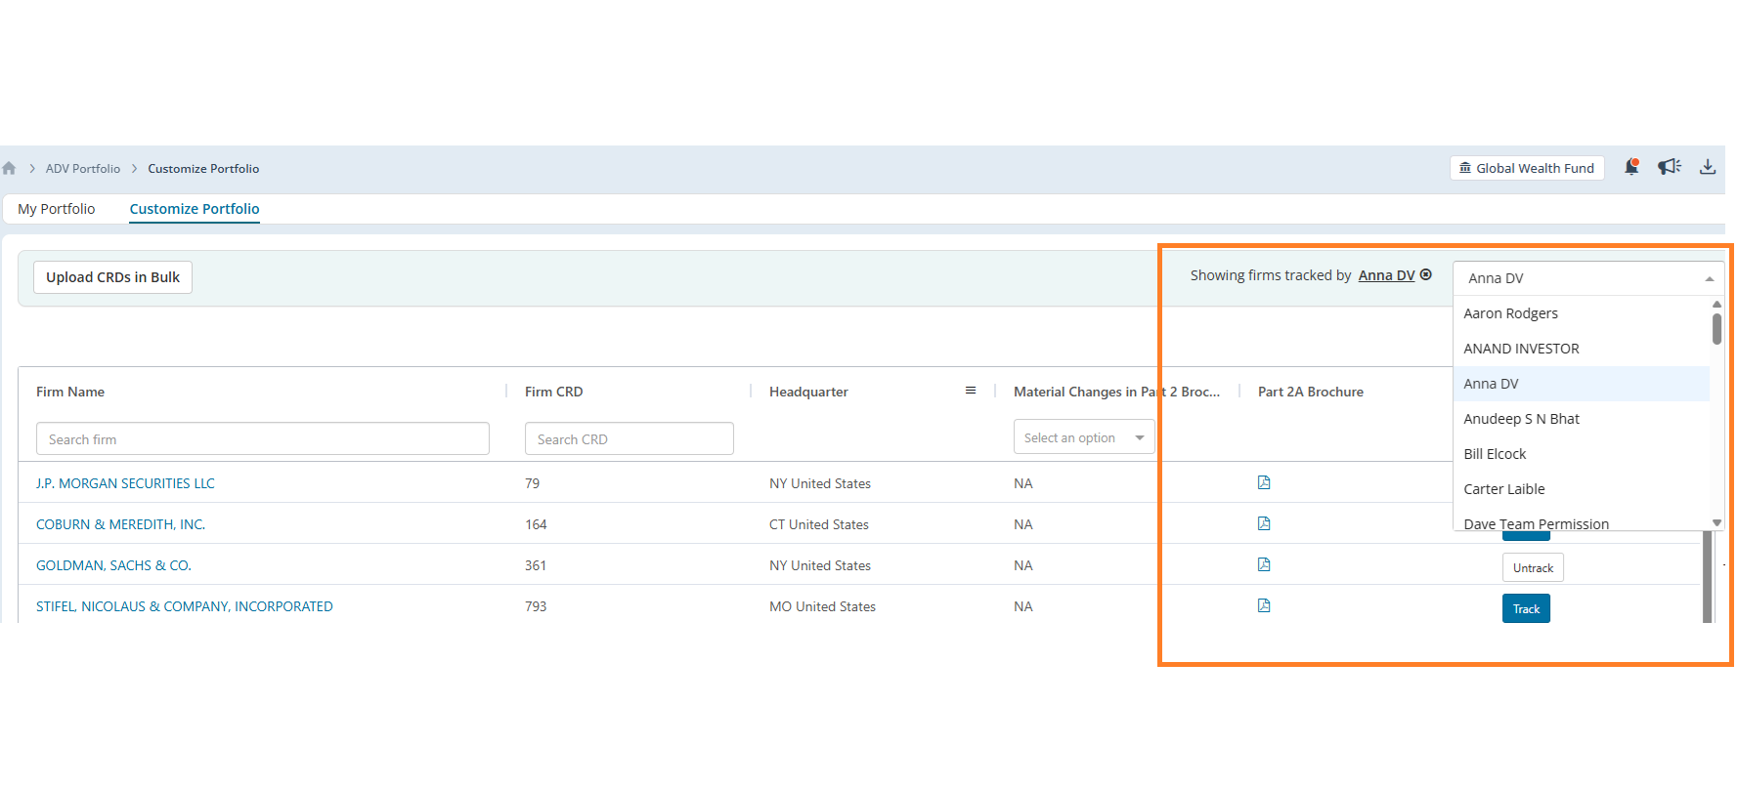The width and height of the screenshot is (1737, 787).
Task: Focus the Search firm input field
Action: tap(263, 438)
